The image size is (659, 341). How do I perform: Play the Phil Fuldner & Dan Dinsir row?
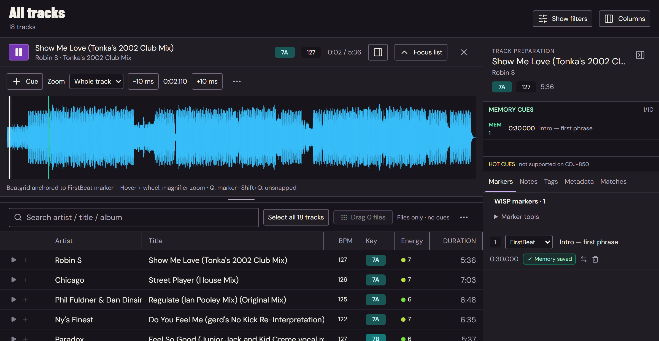click(x=13, y=299)
